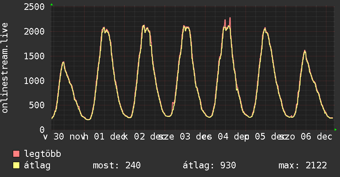Click the yellow átlag legend swatch
The image size is (340, 177).
(x=17, y=165)
